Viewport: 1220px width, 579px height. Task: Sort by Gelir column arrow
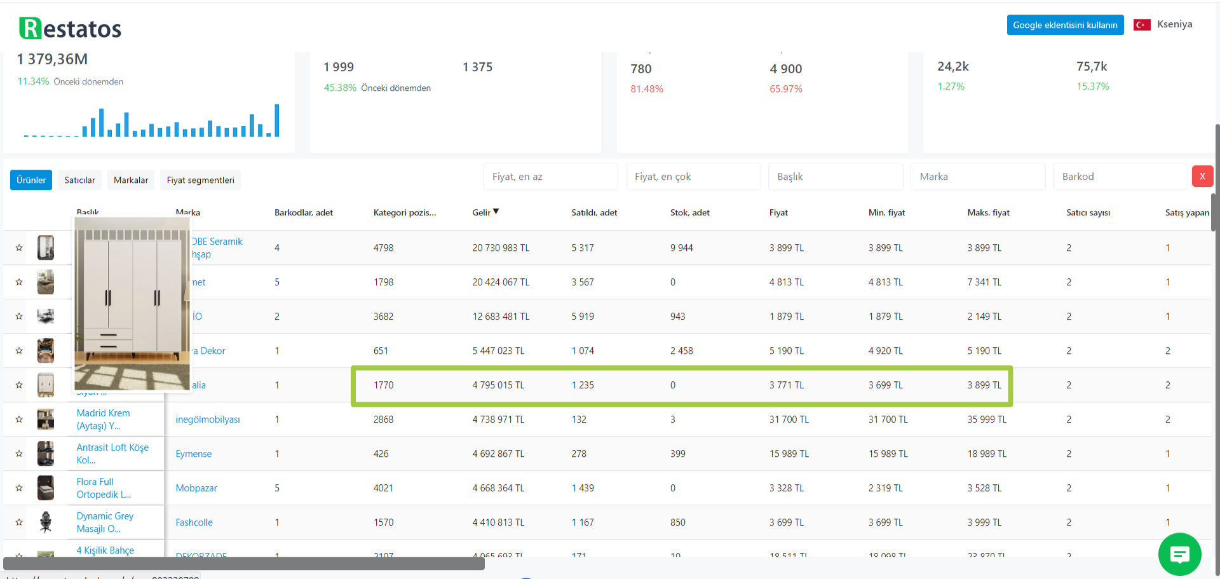point(496,212)
